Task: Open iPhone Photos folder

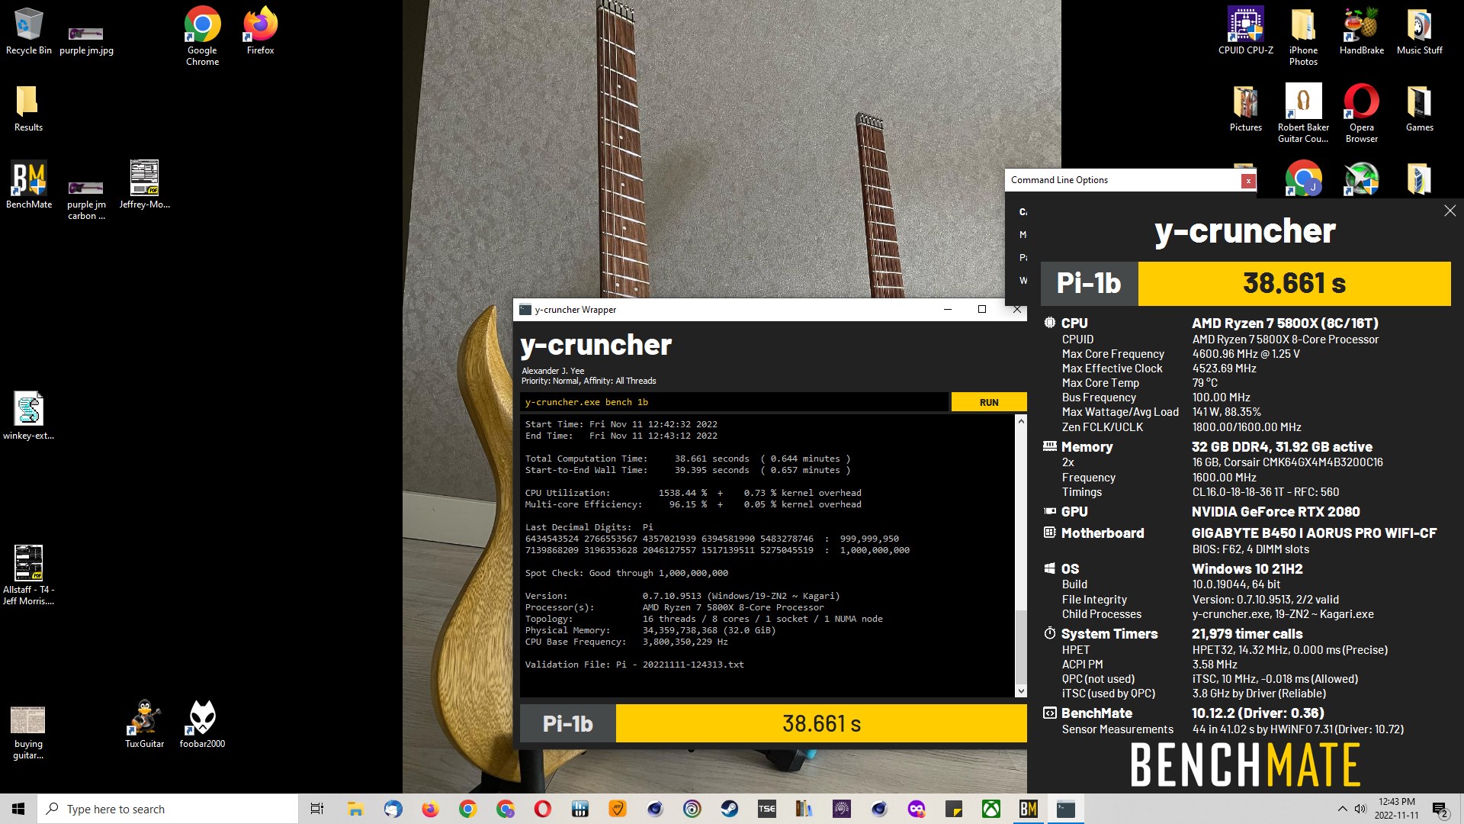Action: [x=1303, y=36]
